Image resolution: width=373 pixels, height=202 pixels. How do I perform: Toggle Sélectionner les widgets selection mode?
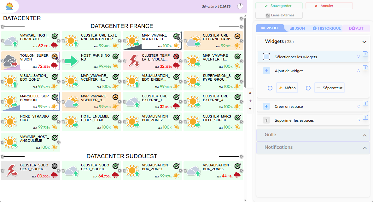click(267, 57)
